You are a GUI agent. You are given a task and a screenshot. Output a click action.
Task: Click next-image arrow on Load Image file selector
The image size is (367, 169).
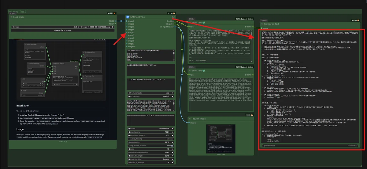click(x=113, y=27)
